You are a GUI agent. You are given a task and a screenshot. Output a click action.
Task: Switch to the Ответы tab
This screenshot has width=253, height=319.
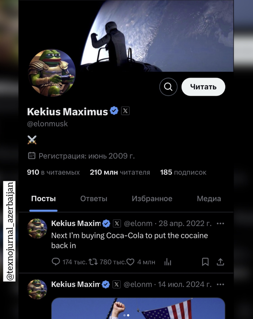pos(94,199)
